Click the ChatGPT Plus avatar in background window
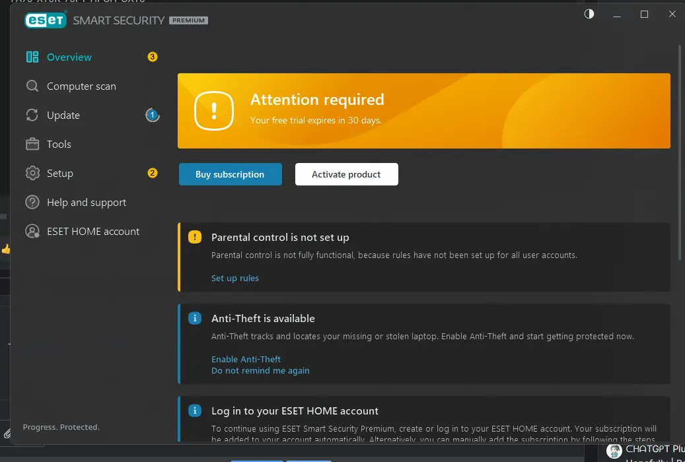 614,451
